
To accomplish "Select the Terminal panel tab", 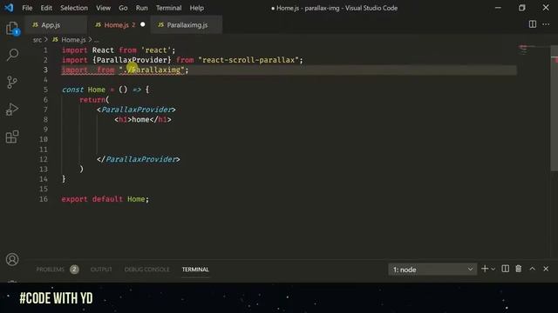I will coord(195,270).
